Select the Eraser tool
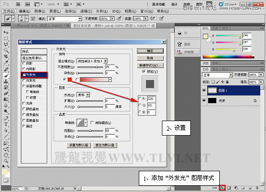 [x=6, y=94]
